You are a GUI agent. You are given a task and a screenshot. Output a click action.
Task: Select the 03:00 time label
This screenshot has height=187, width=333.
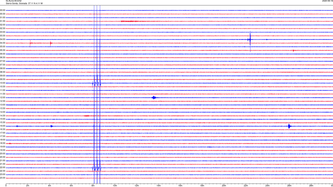[3, 32]
